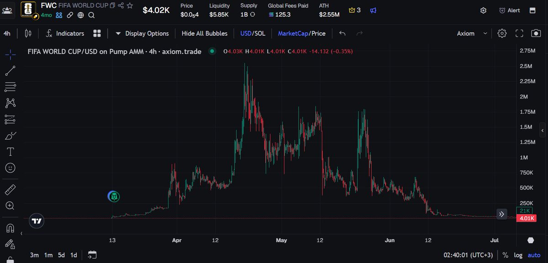Viewport: 548px width, 263px height.
Task: Open the token website globe icon
Action: [x=81, y=15]
